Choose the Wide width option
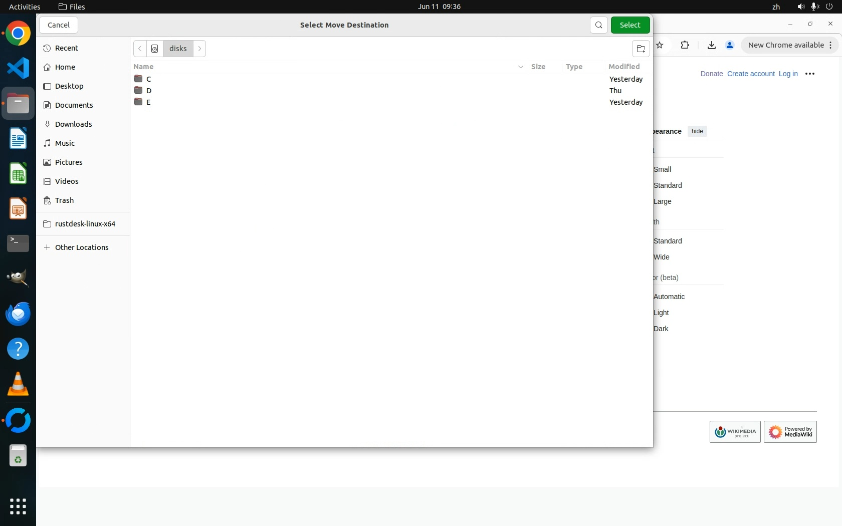 [661, 257]
